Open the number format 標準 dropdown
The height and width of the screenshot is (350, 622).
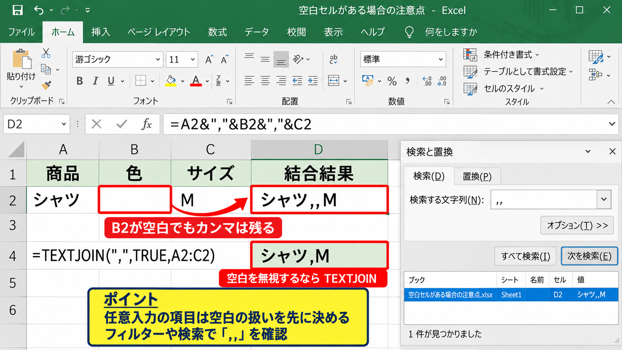coord(440,60)
